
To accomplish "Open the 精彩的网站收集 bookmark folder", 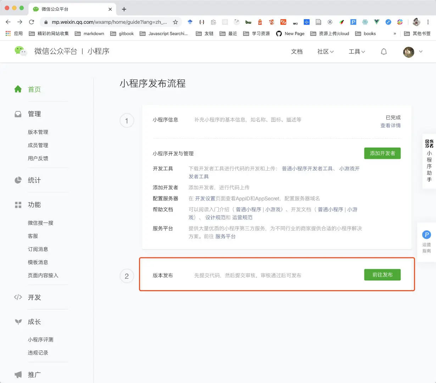I will click(49, 34).
